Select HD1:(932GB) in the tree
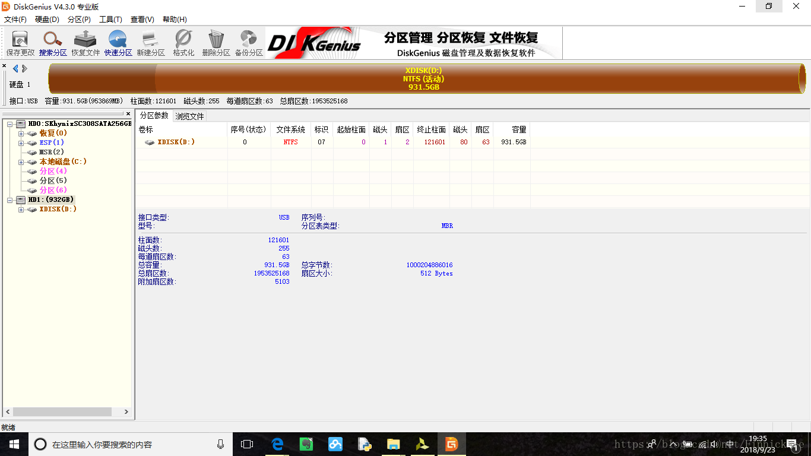Image resolution: width=811 pixels, height=456 pixels. click(51, 199)
